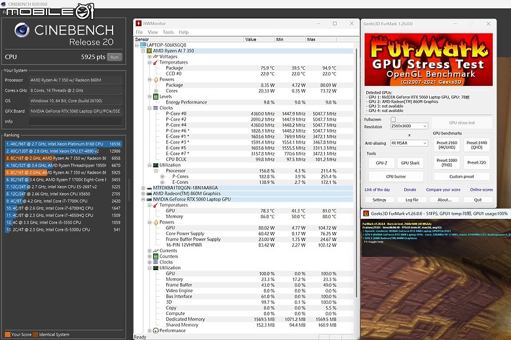Click the CPU Voltages lightning icon

click(x=156, y=56)
